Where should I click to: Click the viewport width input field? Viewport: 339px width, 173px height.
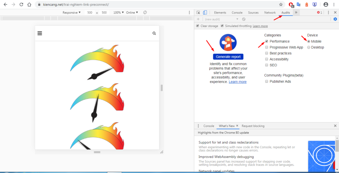[90, 13]
